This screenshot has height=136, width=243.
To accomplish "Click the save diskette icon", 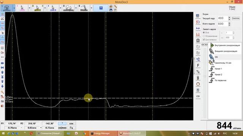I will coord(111,10).
